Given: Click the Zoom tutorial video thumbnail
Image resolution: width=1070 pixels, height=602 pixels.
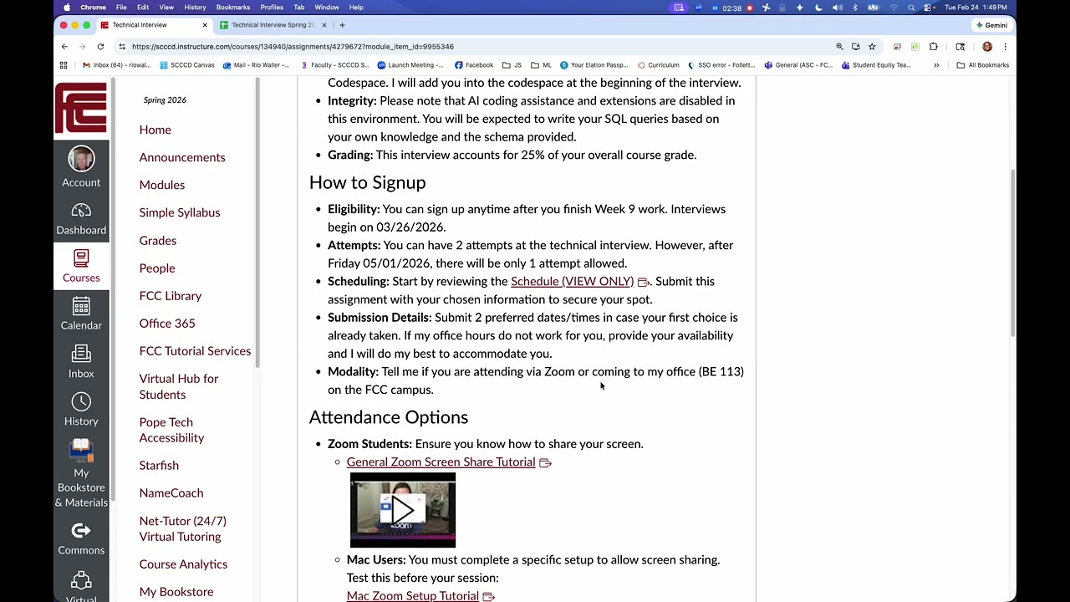Looking at the screenshot, I should pos(403,510).
